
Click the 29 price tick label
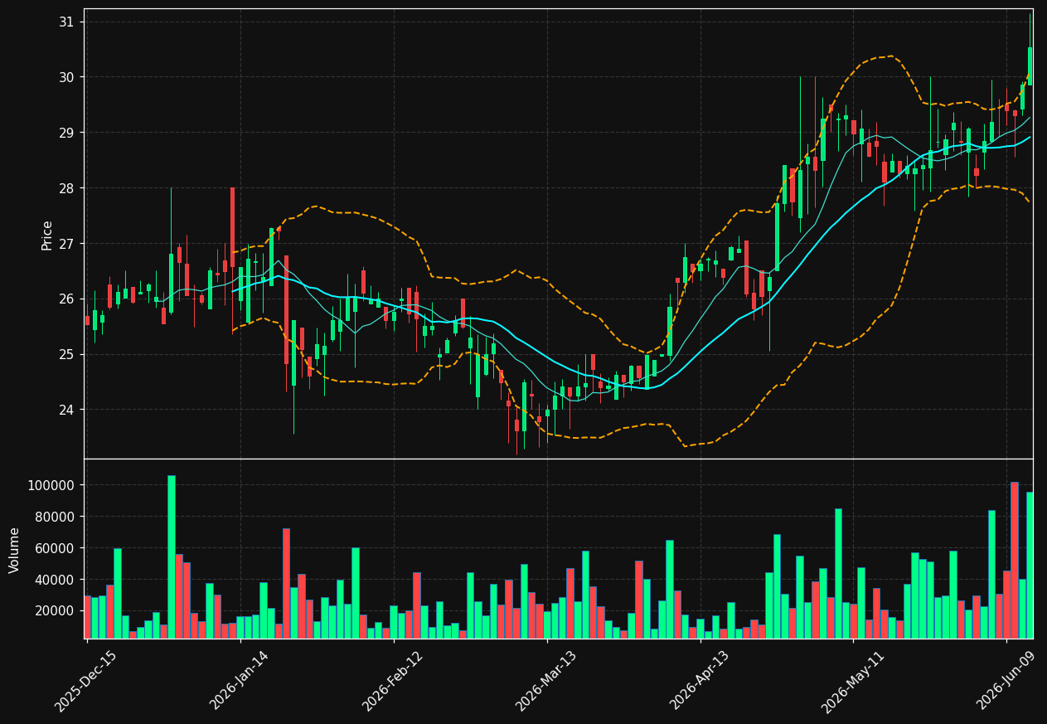coord(66,133)
